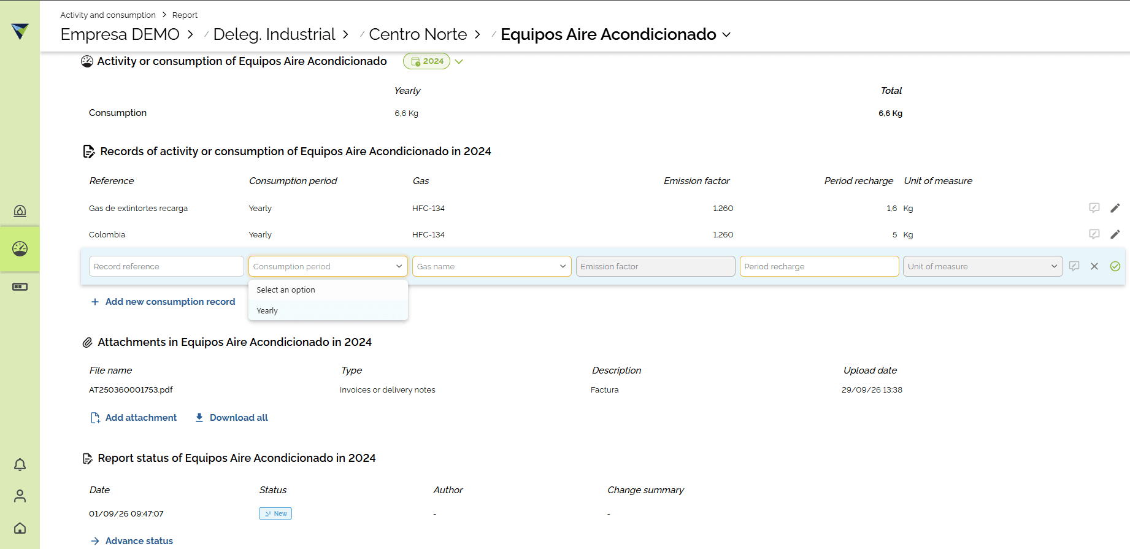
Task: Open comment for Gas de extintortes recarga
Action: [x=1094, y=208]
